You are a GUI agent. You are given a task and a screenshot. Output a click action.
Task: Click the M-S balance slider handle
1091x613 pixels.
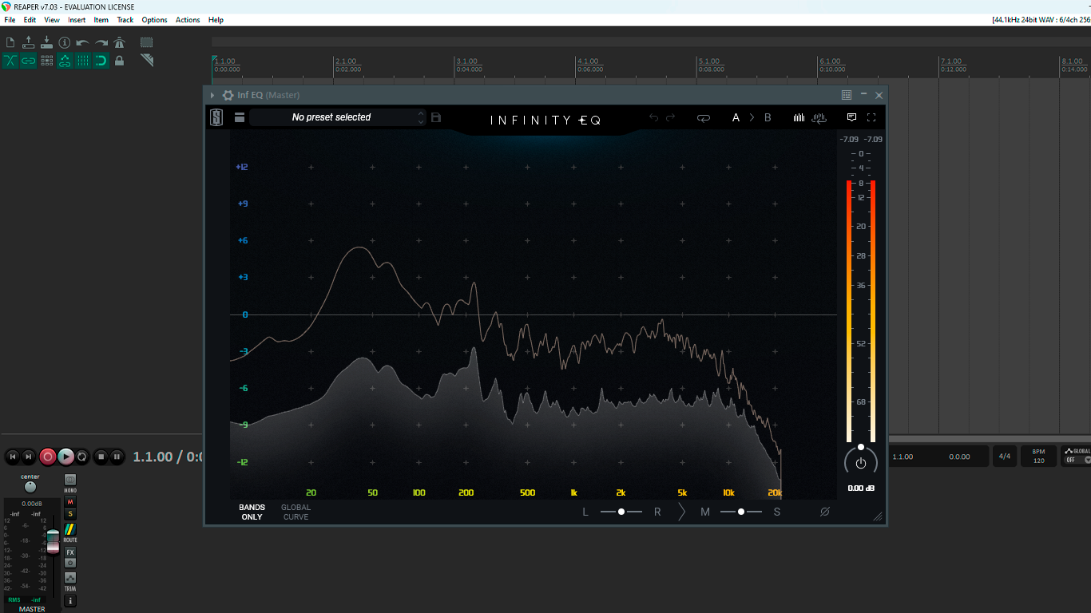click(x=741, y=512)
